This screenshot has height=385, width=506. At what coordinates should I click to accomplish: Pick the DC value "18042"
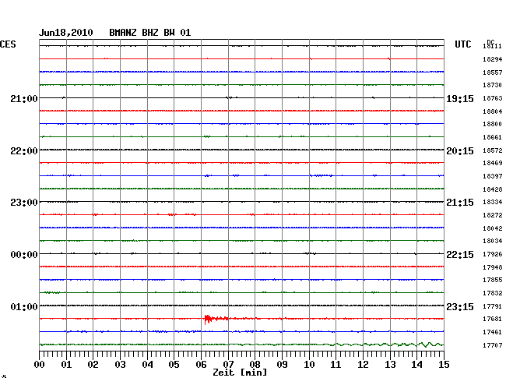493,228
